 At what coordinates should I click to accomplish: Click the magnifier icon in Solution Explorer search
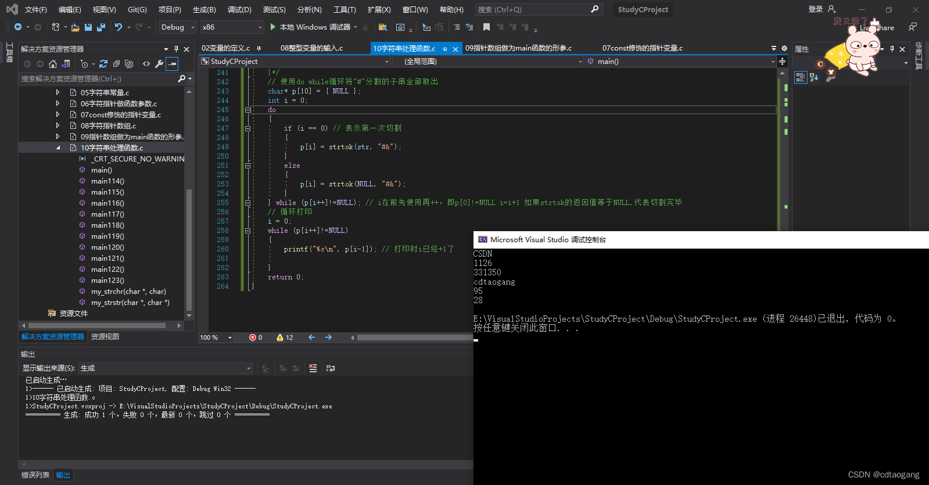(x=182, y=78)
